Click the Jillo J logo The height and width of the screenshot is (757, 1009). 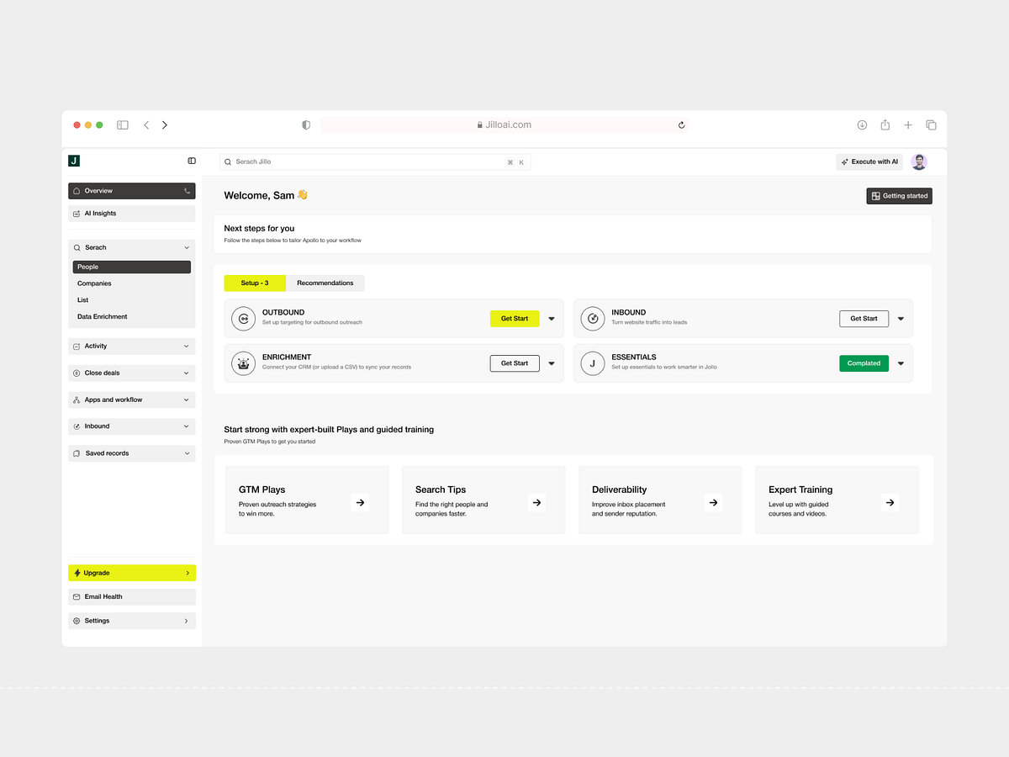[x=74, y=161]
